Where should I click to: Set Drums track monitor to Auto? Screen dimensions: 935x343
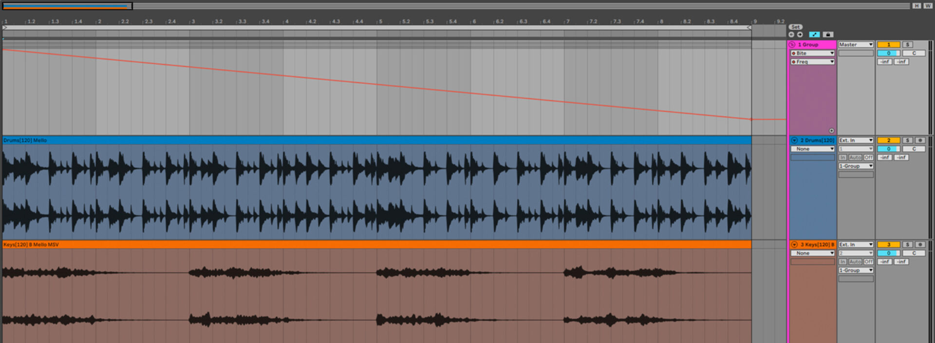coord(855,157)
